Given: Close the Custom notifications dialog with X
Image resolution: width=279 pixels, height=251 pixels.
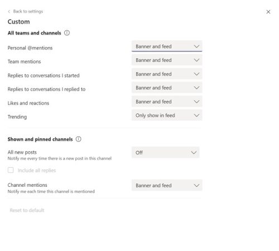Looking at the screenshot, I should pyautogui.click(x=268, y=12).
